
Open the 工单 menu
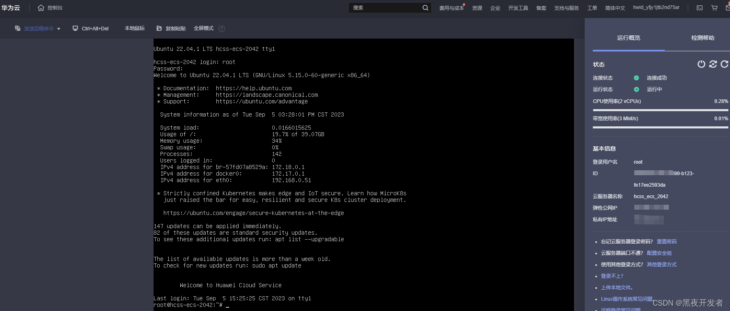click(x=592, y=8)
